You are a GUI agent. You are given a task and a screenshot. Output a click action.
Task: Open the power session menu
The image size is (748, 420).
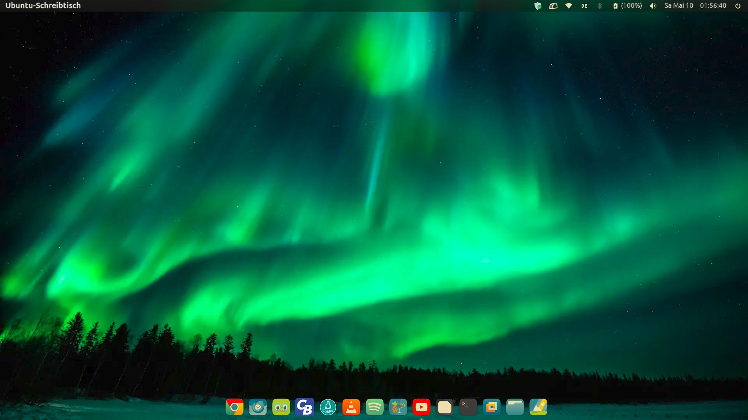coord(737,6)
